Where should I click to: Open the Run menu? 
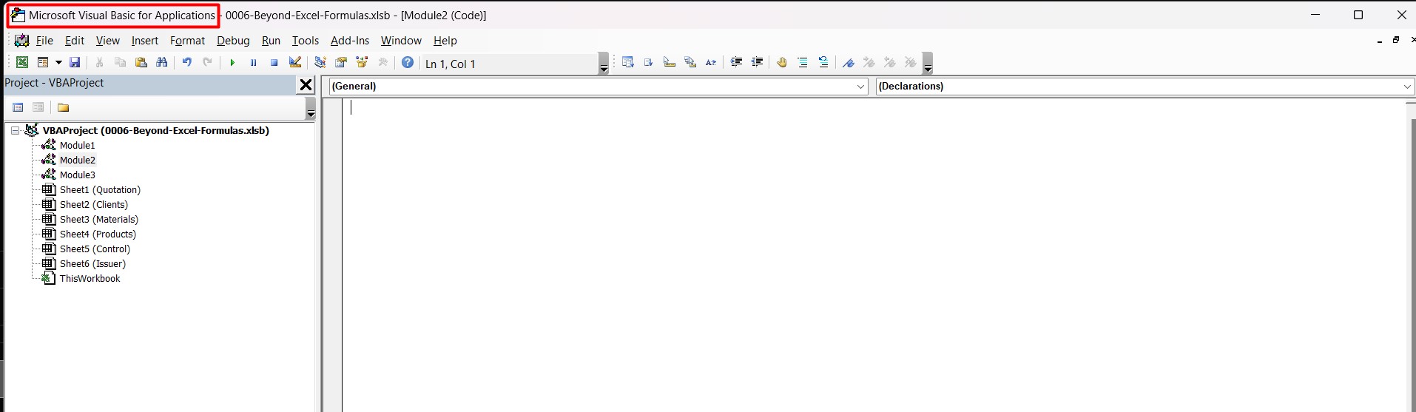pos(271,41)
